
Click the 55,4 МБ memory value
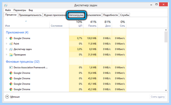(92, 73)
